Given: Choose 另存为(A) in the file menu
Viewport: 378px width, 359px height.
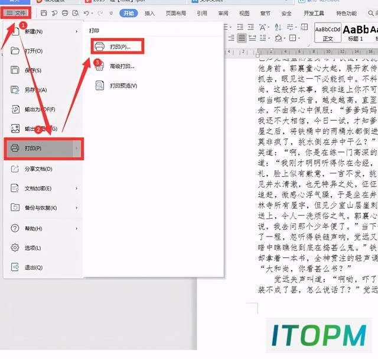Looking at the screenshot, I should click(x=43, y=90).
